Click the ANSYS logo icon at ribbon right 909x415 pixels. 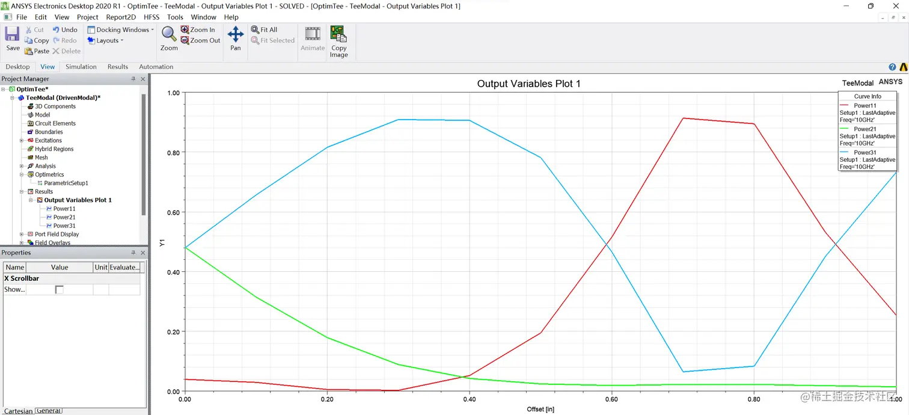click(904, 67)
